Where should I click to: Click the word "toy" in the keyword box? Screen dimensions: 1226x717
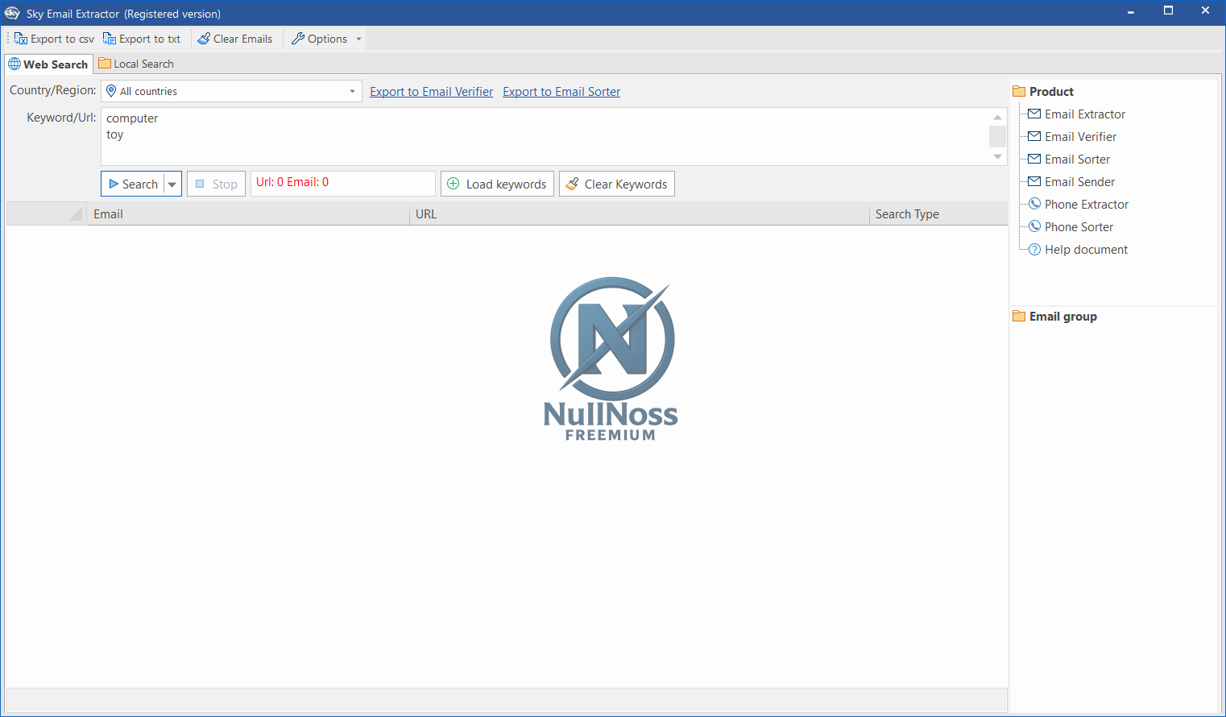pos(115,135)
